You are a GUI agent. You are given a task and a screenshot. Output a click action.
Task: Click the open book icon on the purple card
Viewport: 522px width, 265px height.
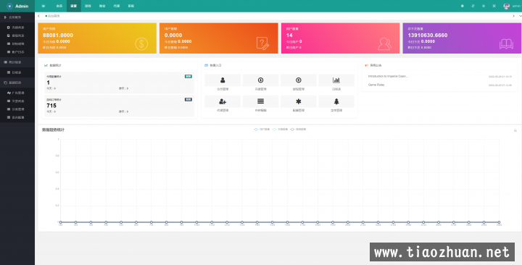506,44
